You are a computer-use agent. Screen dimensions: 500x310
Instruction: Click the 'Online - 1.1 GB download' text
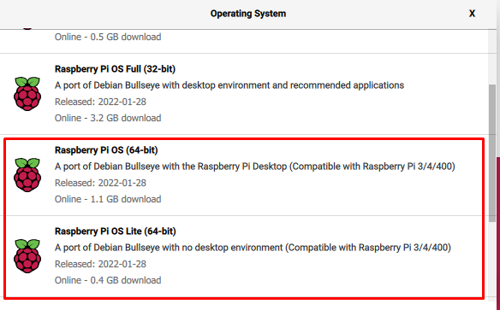pos(108,199)
